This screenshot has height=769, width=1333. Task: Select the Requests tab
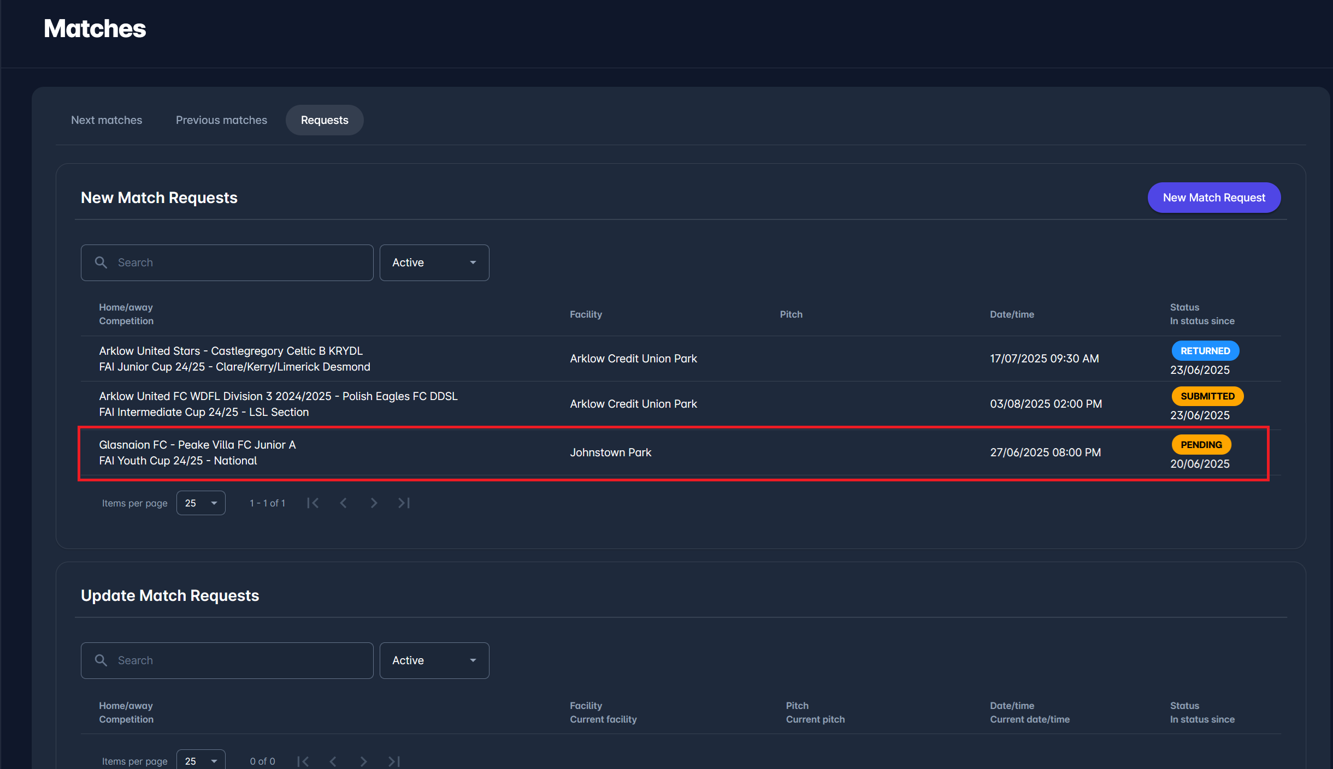click(x=325, y=120)
